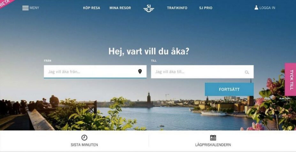Focus the 'Jag vill åka från' input field

[95, 72]
